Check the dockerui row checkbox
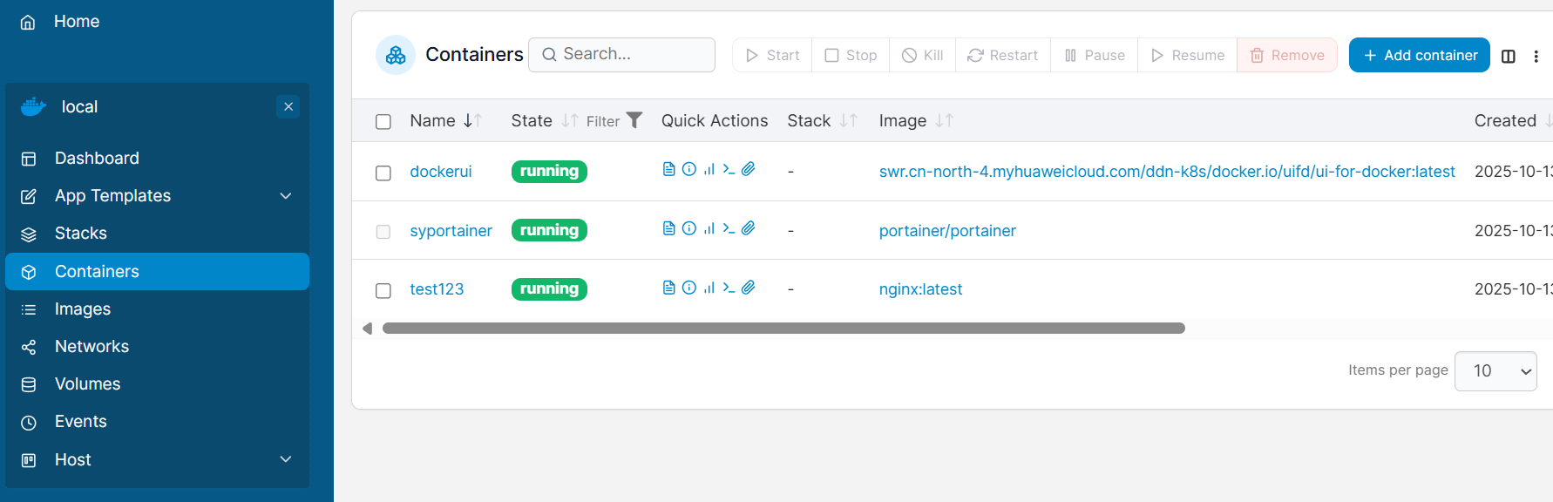Screen dimensions: 1553x502 click(x=383, y=173)
